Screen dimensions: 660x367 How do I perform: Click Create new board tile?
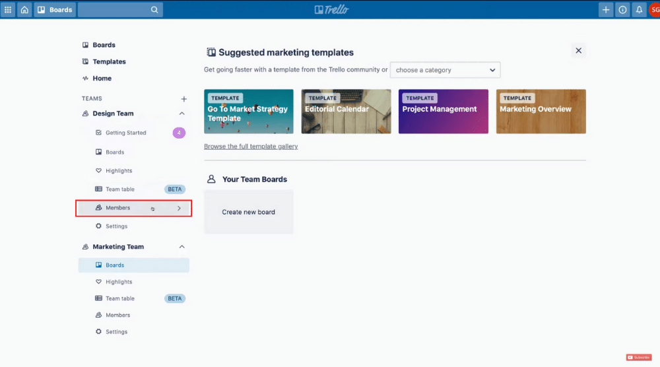click(249, 212)
